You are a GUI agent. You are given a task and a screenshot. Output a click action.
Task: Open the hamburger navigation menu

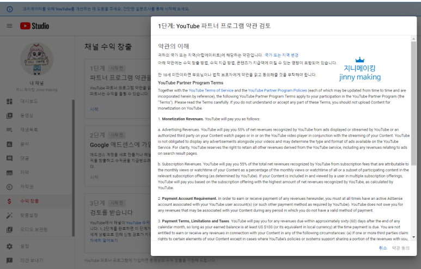(9, 26)
